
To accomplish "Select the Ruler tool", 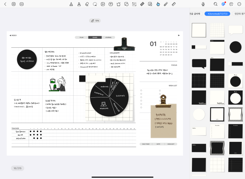I will click(x=174, y=4).
